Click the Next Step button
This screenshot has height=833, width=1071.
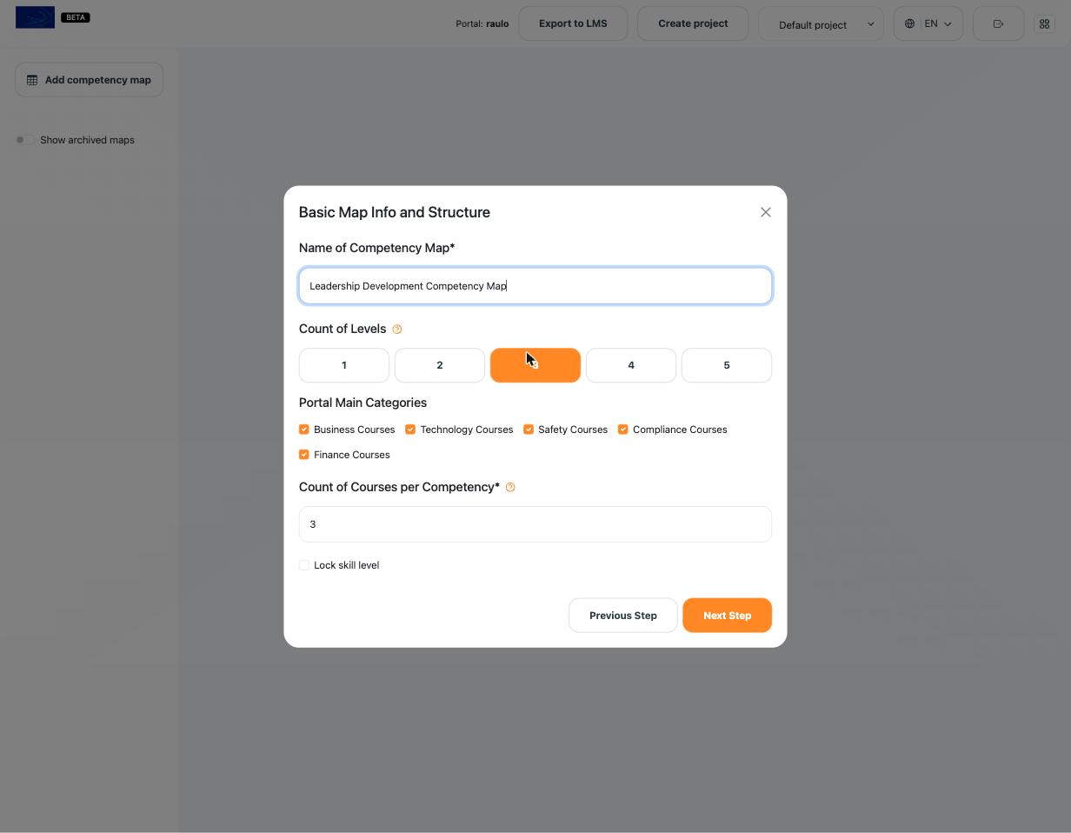click(x=727, y=616)
